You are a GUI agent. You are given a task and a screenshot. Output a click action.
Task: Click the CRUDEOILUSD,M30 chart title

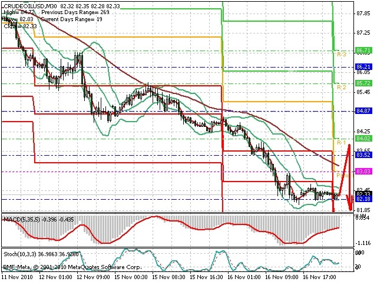[31, 6]
